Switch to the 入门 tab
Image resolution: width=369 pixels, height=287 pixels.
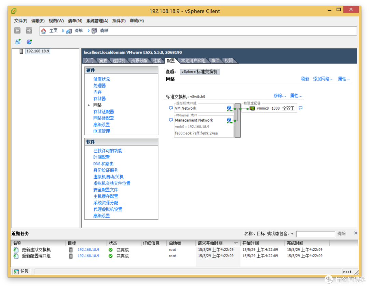tap(90, 61)
